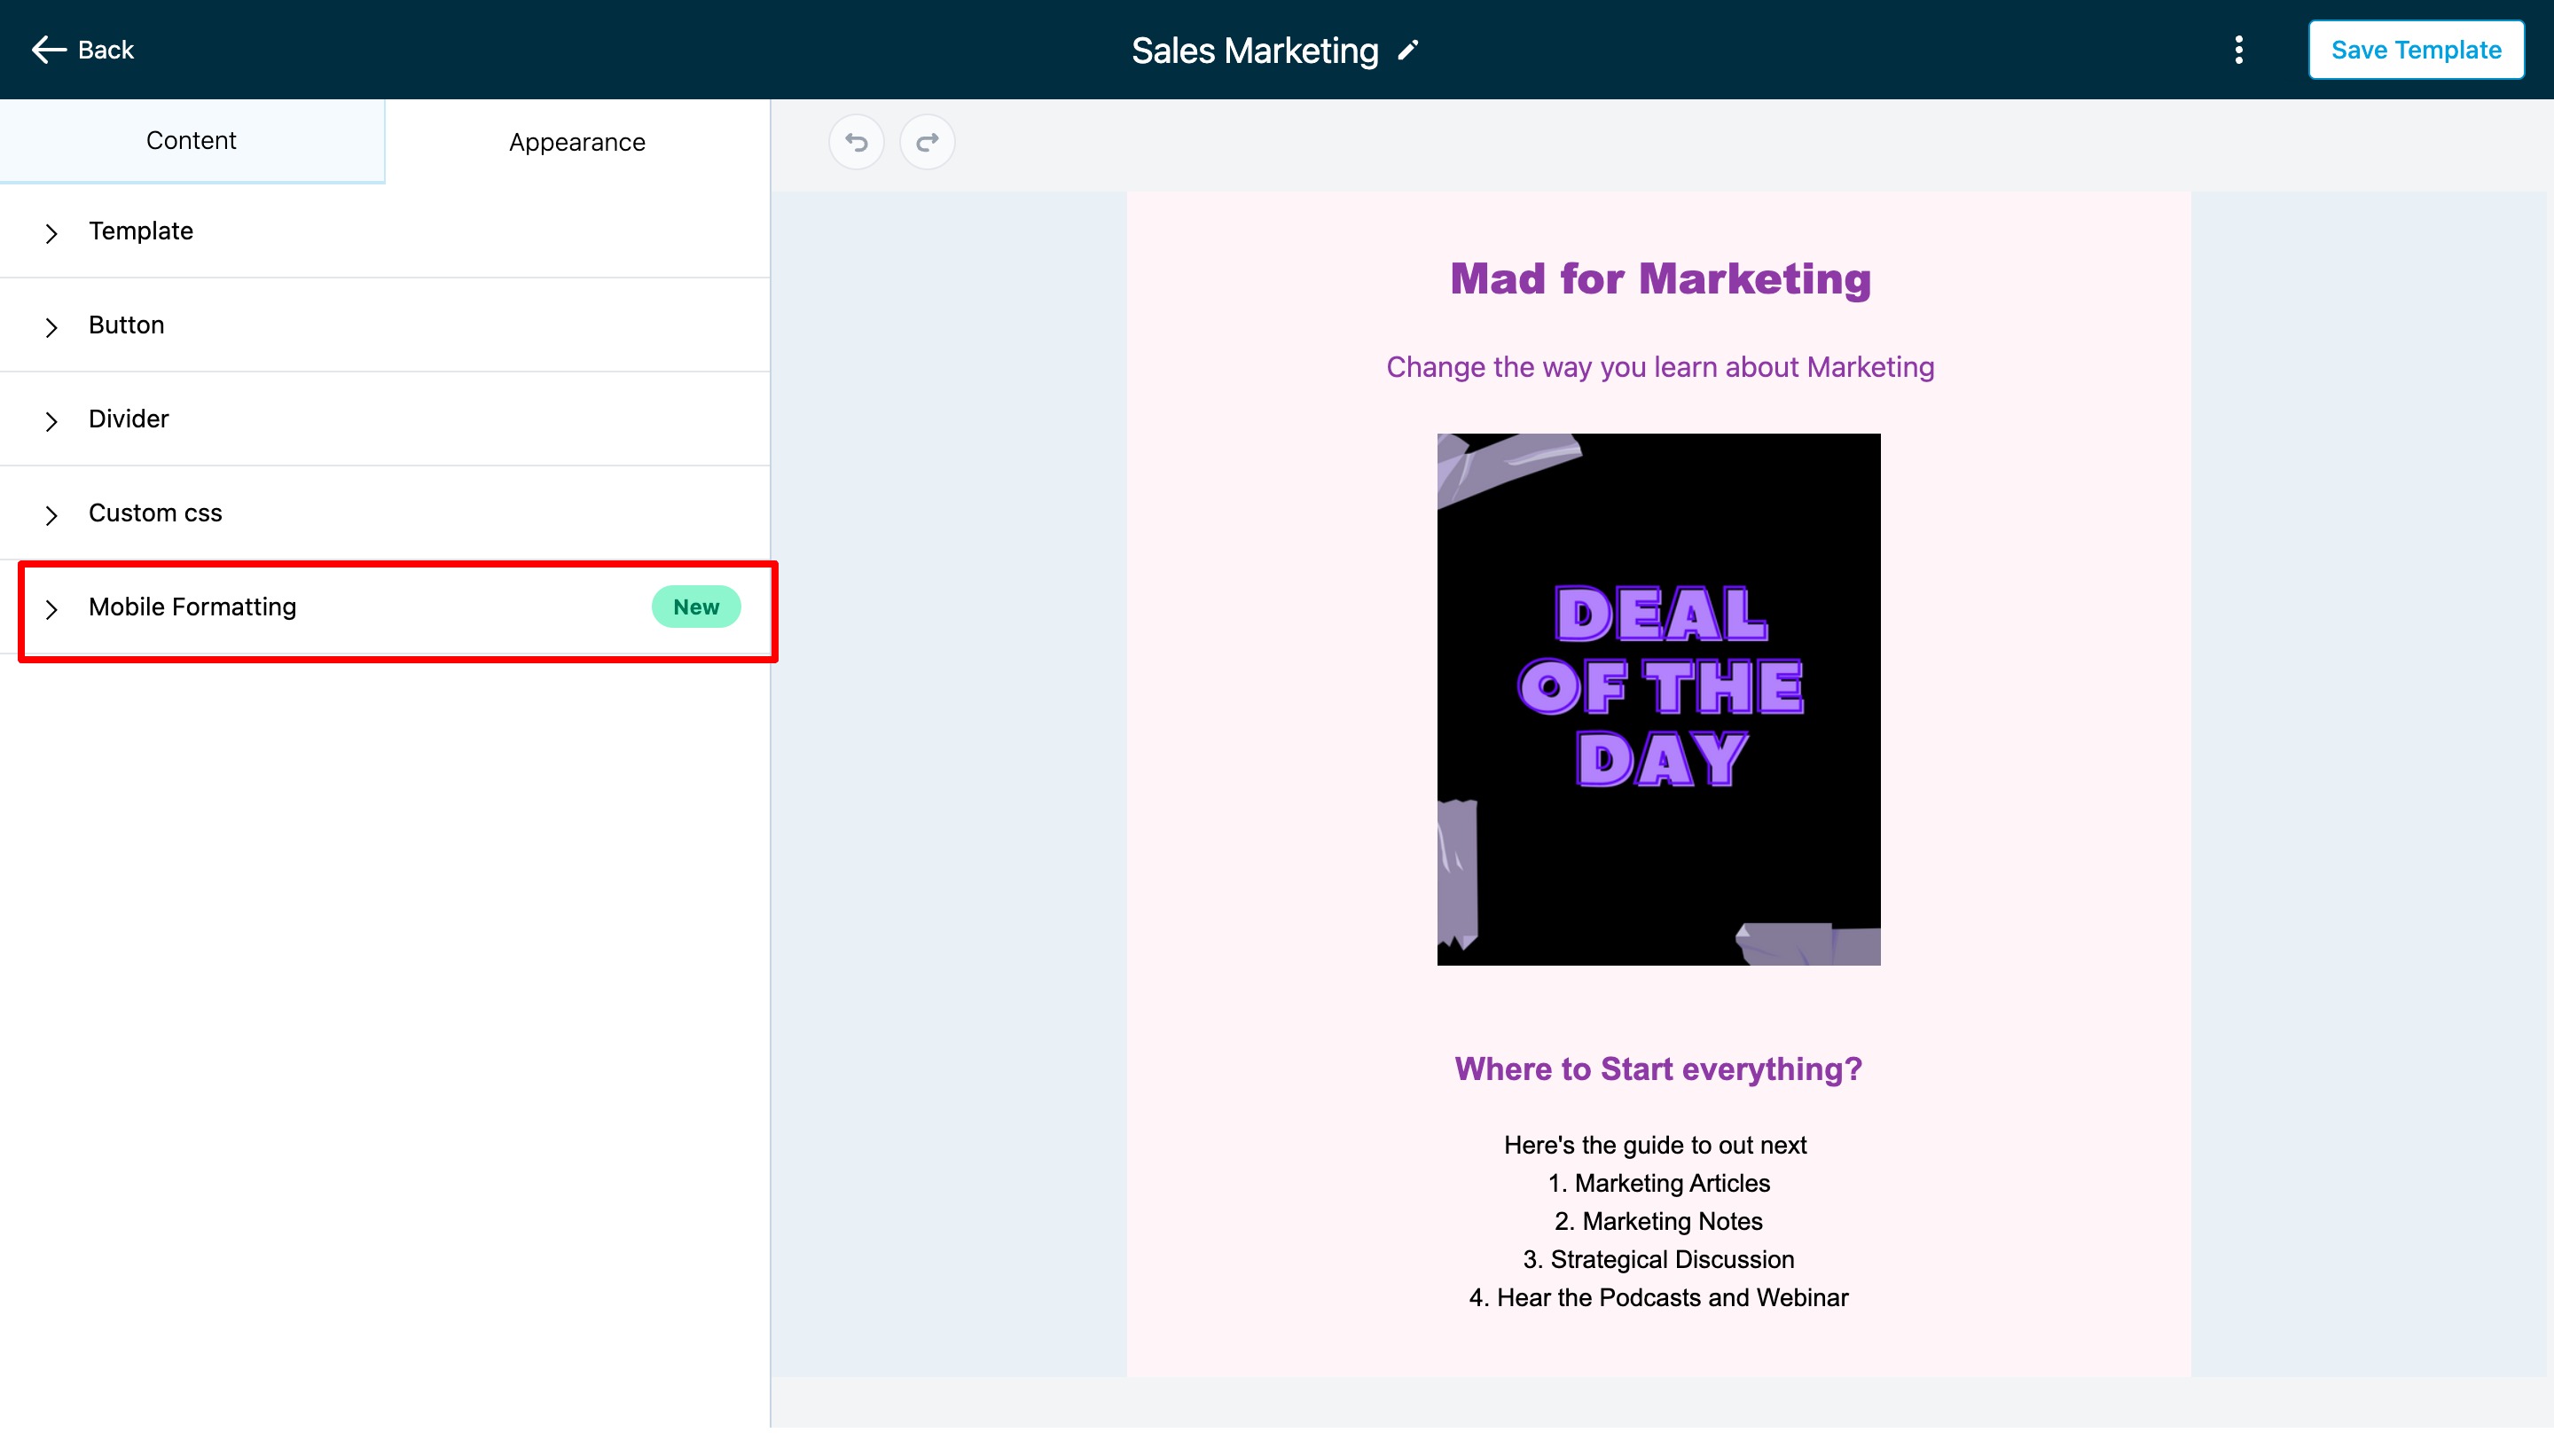Select the Mad for Marketing heading
This screenshot has height=1456, width=2554.
[1660, 278]
